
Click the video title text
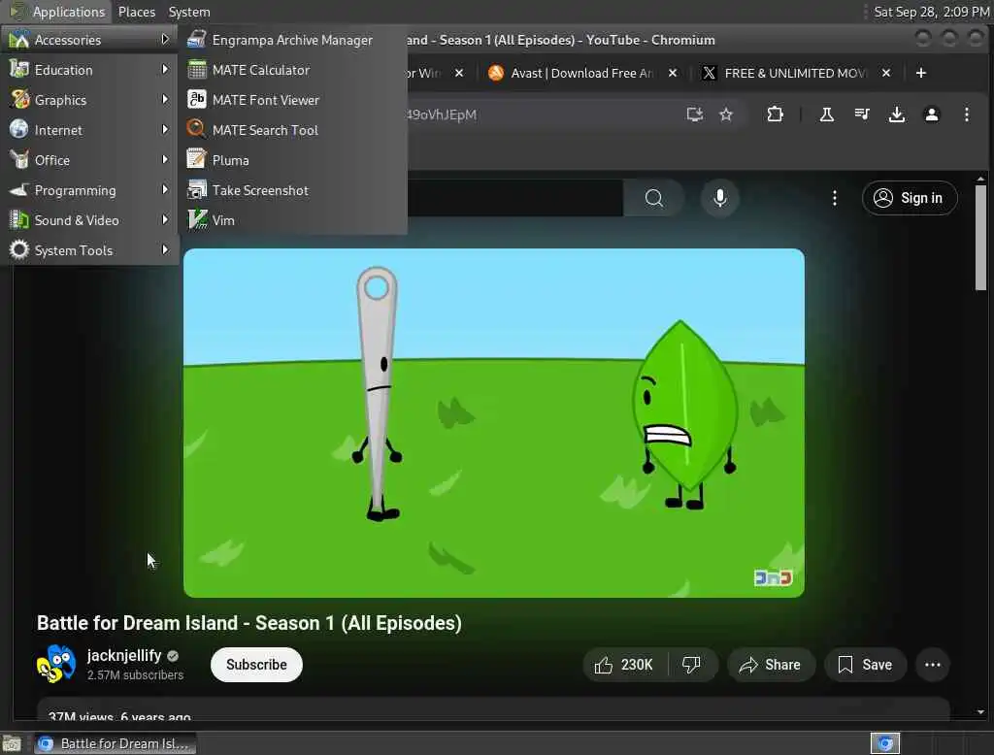click(249, 623)
